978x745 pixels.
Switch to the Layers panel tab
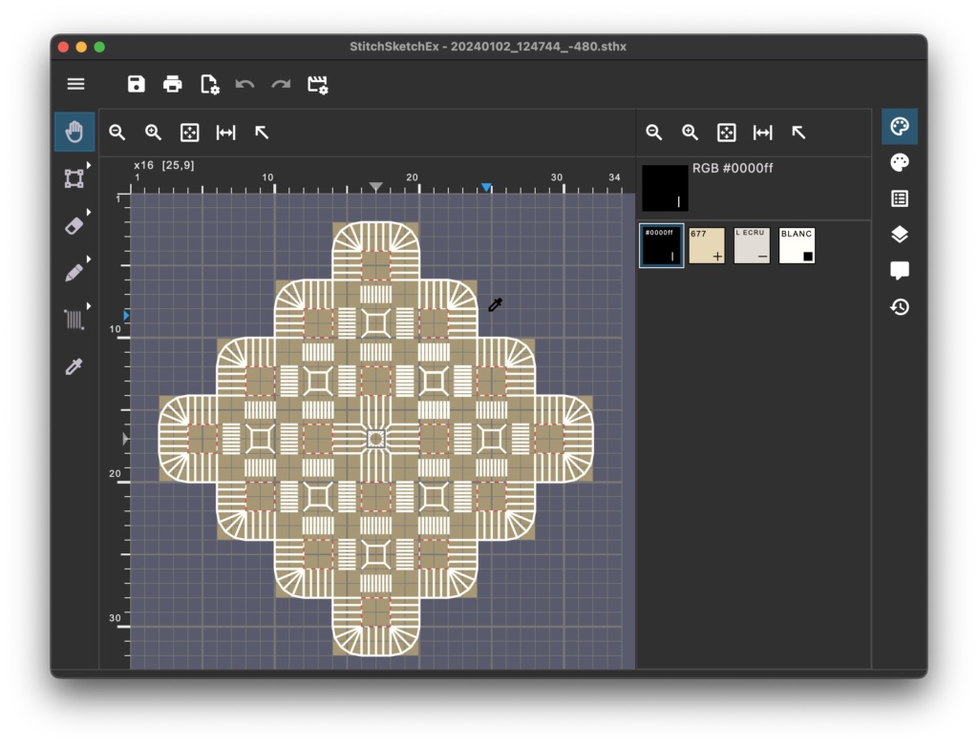899,235
